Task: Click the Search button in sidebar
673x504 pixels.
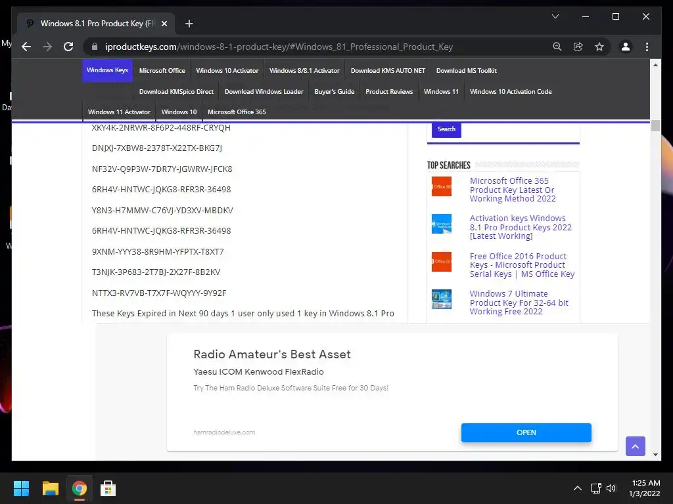Action: point(446,129)
